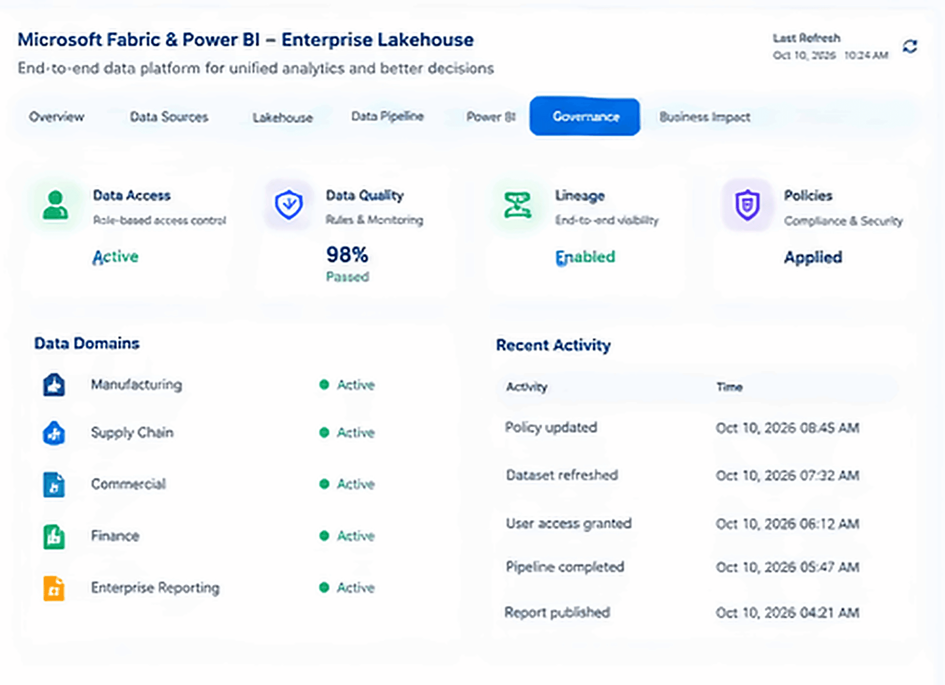
Task: Click the Policy updated activity entry
Action: click(x=551, y=427)
